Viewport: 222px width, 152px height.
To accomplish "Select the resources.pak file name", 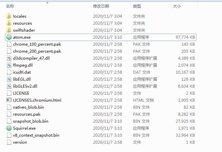I will (x=27, y=114).
